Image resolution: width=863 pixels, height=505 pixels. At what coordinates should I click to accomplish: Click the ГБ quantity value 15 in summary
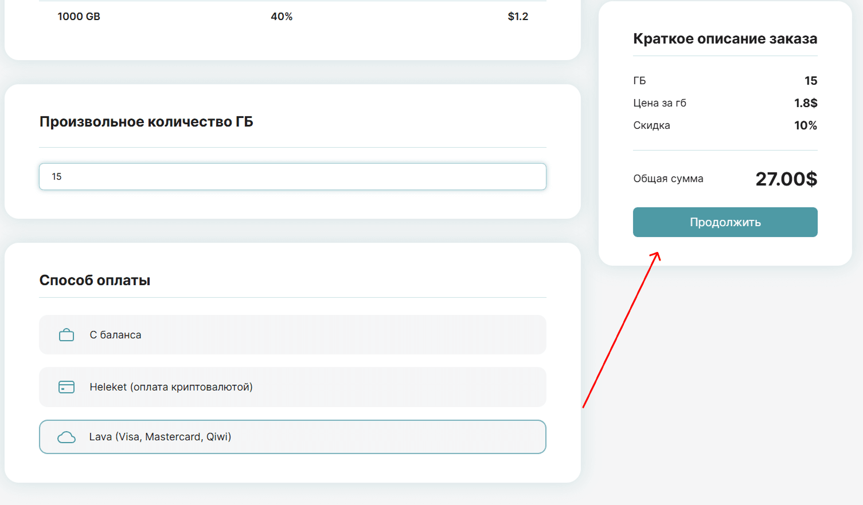811,81
